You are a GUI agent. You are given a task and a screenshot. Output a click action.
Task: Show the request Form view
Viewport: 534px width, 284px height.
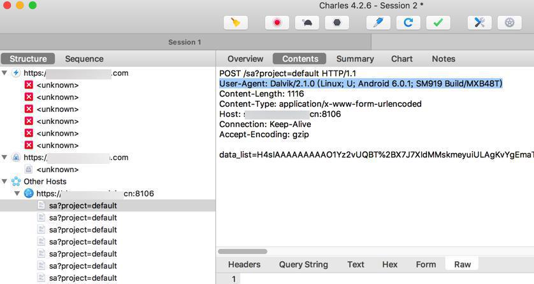coord(426,264)
